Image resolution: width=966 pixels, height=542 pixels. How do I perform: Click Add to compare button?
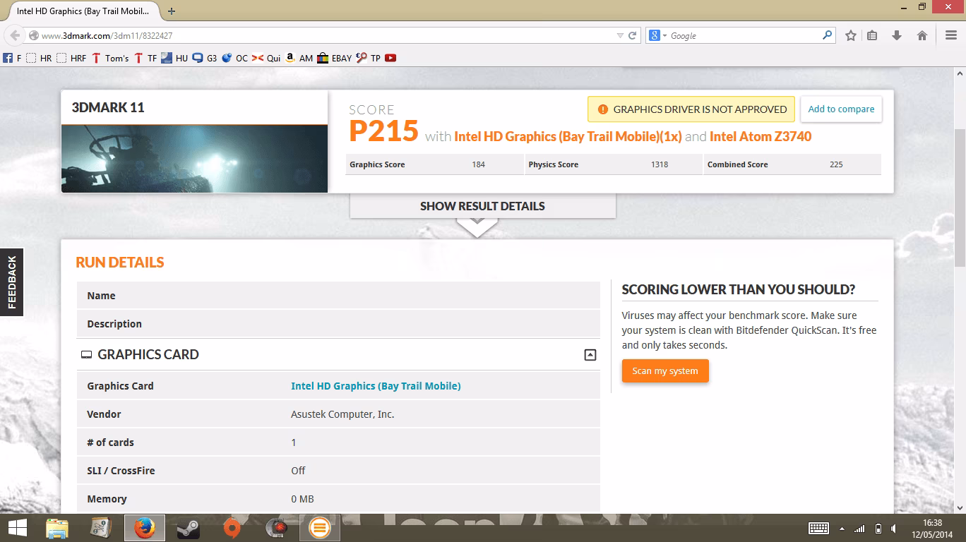tap(841, 109)
